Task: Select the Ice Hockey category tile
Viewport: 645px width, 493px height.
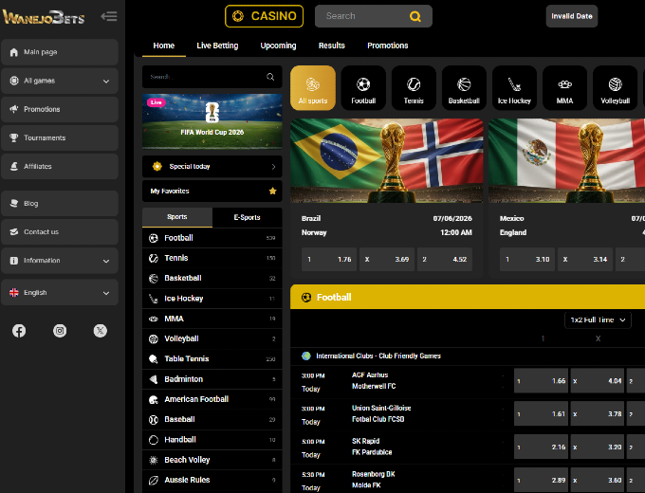Action: [x=515, y=88]
